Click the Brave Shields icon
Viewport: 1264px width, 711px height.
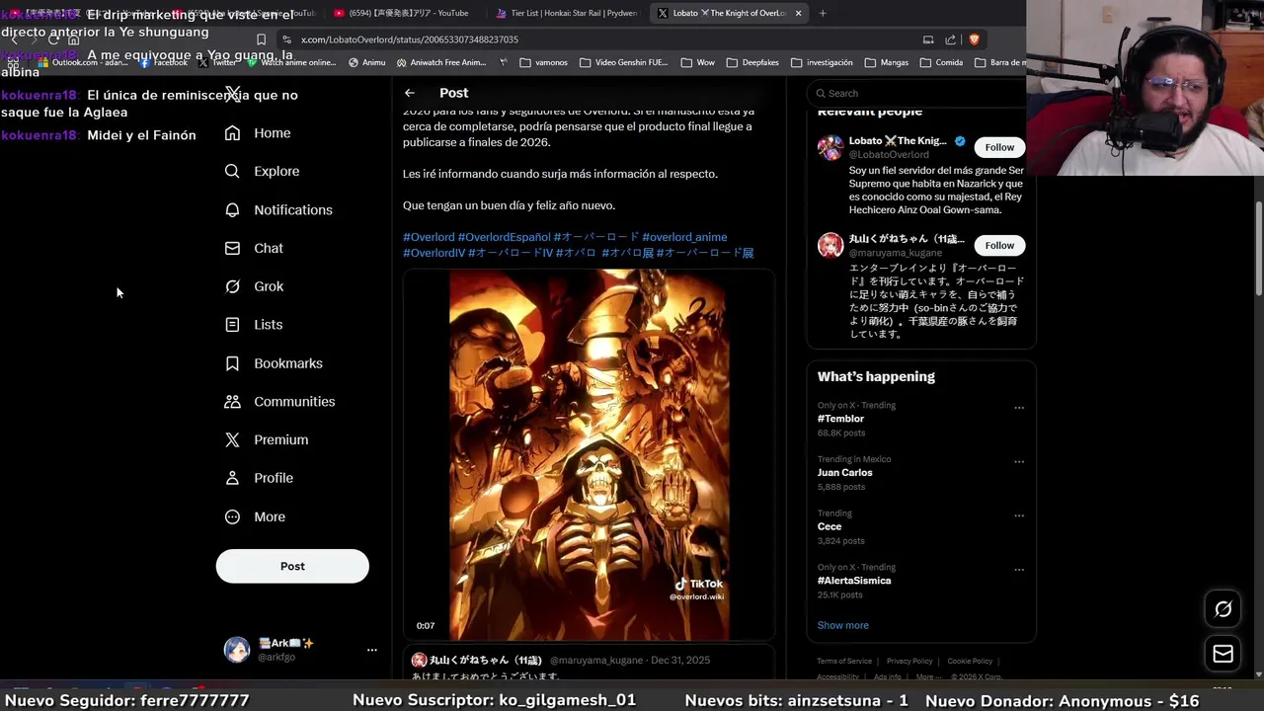[x=974, y=39]
